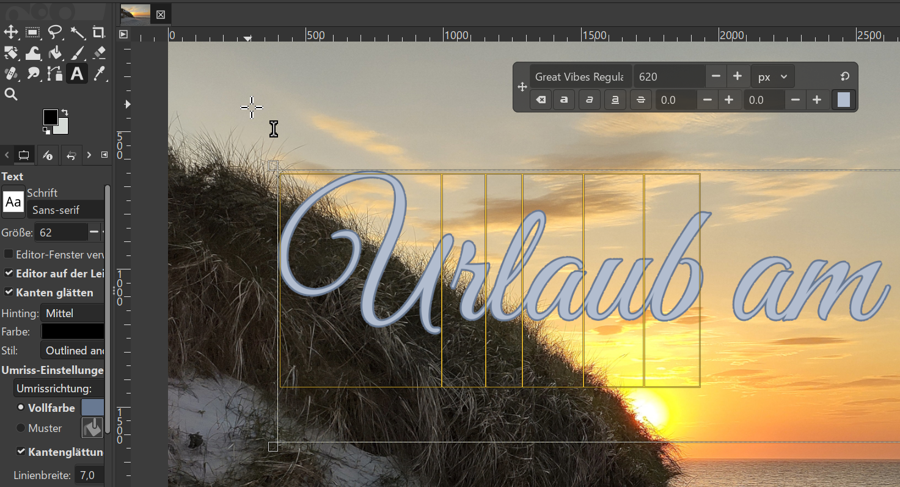This screenshot has width=900, height=487.
Task: Pick the Bucket Fill tool
Action: [x=55, y=53]
